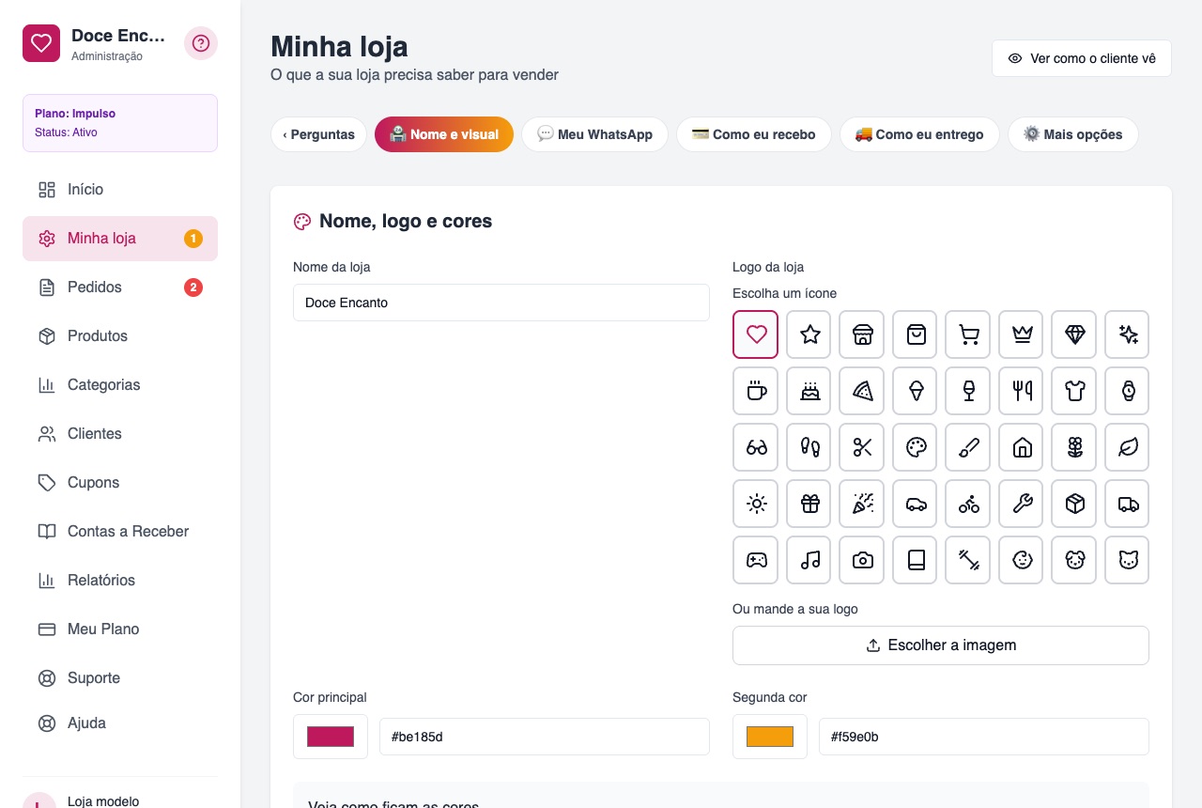Pick the game controller logo icon
Image resolution: width=1202 pixels, height=808 pixels.
click(756, 560)
